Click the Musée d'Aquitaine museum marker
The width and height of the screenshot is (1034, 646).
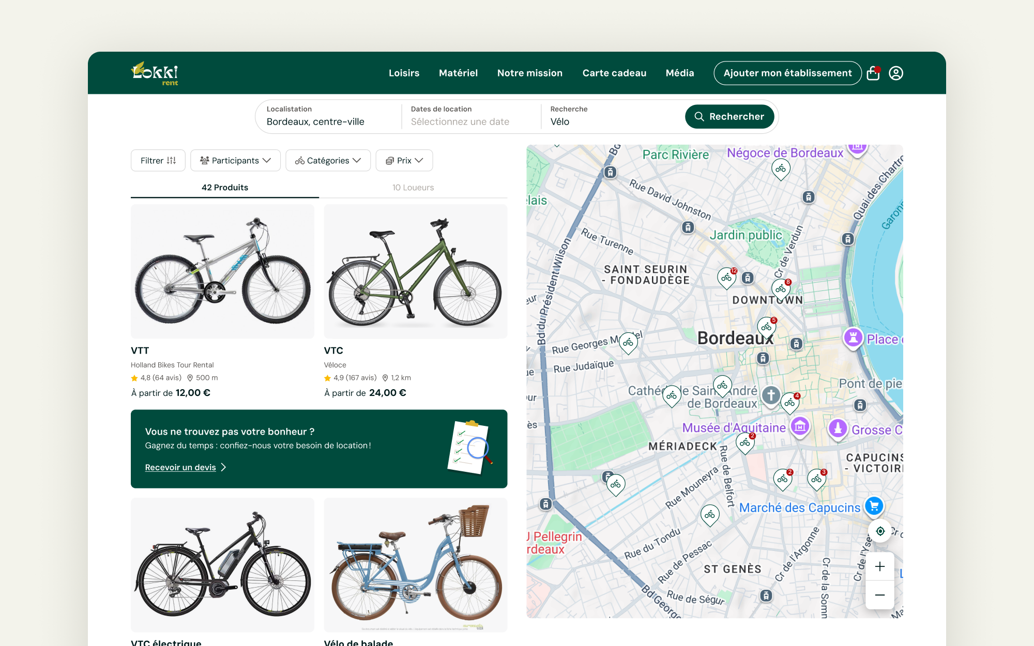pyautogui.click(x=800, y=427)
